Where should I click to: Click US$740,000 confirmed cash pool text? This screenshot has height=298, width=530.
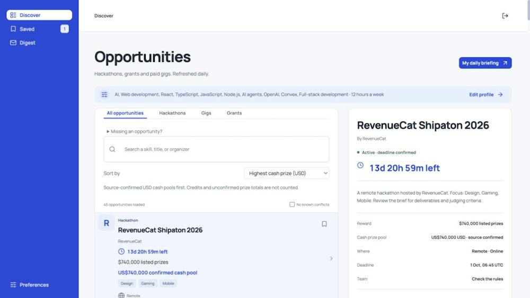(x=157, y=273)
